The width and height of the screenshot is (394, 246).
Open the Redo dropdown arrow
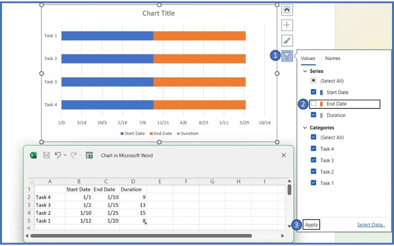coord(80,155)
